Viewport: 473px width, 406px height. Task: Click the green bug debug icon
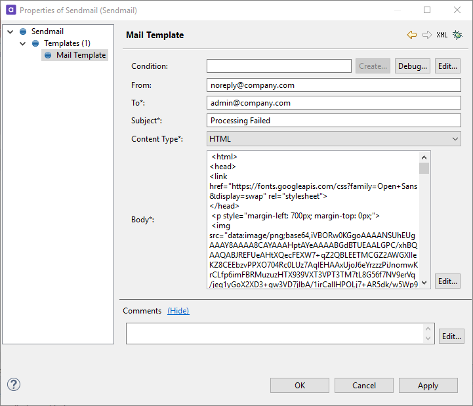(457, 35)
